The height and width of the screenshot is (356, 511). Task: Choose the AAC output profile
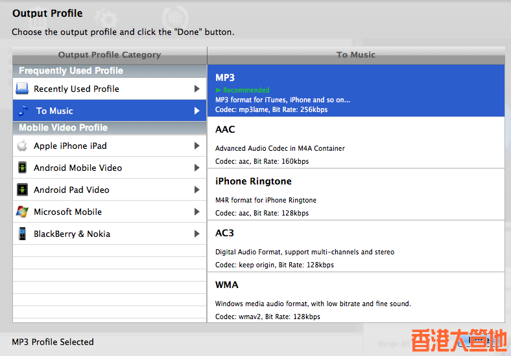click(356, 142)
